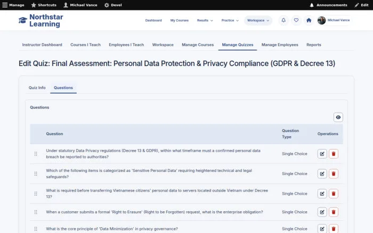
Task: Edit the Right to Erasure question
Action: point(322,212)
